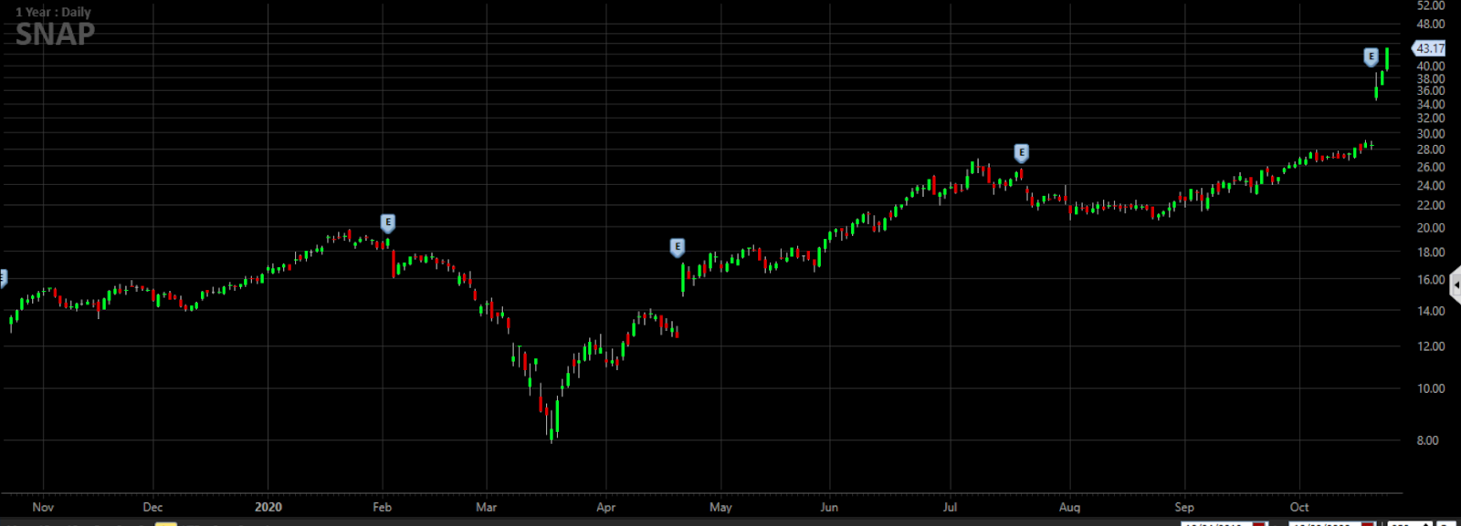
Task: Click the Jul label on time axis
Action: (950, 507)
